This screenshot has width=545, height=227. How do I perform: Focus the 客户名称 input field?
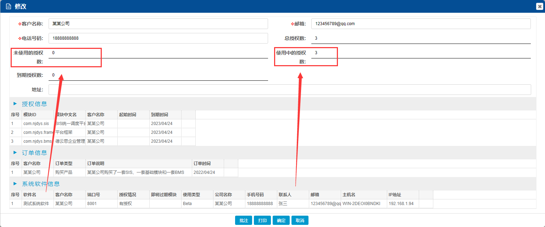(158, 24)
